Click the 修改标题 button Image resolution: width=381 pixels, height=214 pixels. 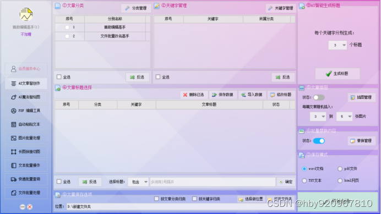click(x=281, y=95)
